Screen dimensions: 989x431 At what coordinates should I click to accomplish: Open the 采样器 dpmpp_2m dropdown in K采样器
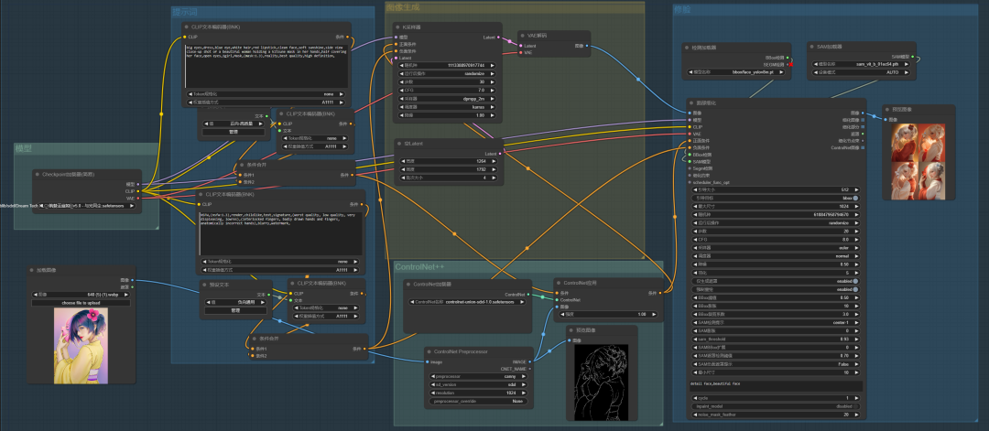click(447, 99)
